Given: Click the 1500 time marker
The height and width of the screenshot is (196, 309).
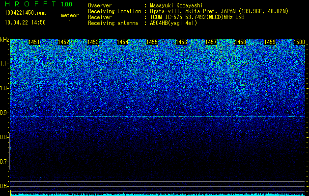Looking at the screenshot, I should click(300, 42).
